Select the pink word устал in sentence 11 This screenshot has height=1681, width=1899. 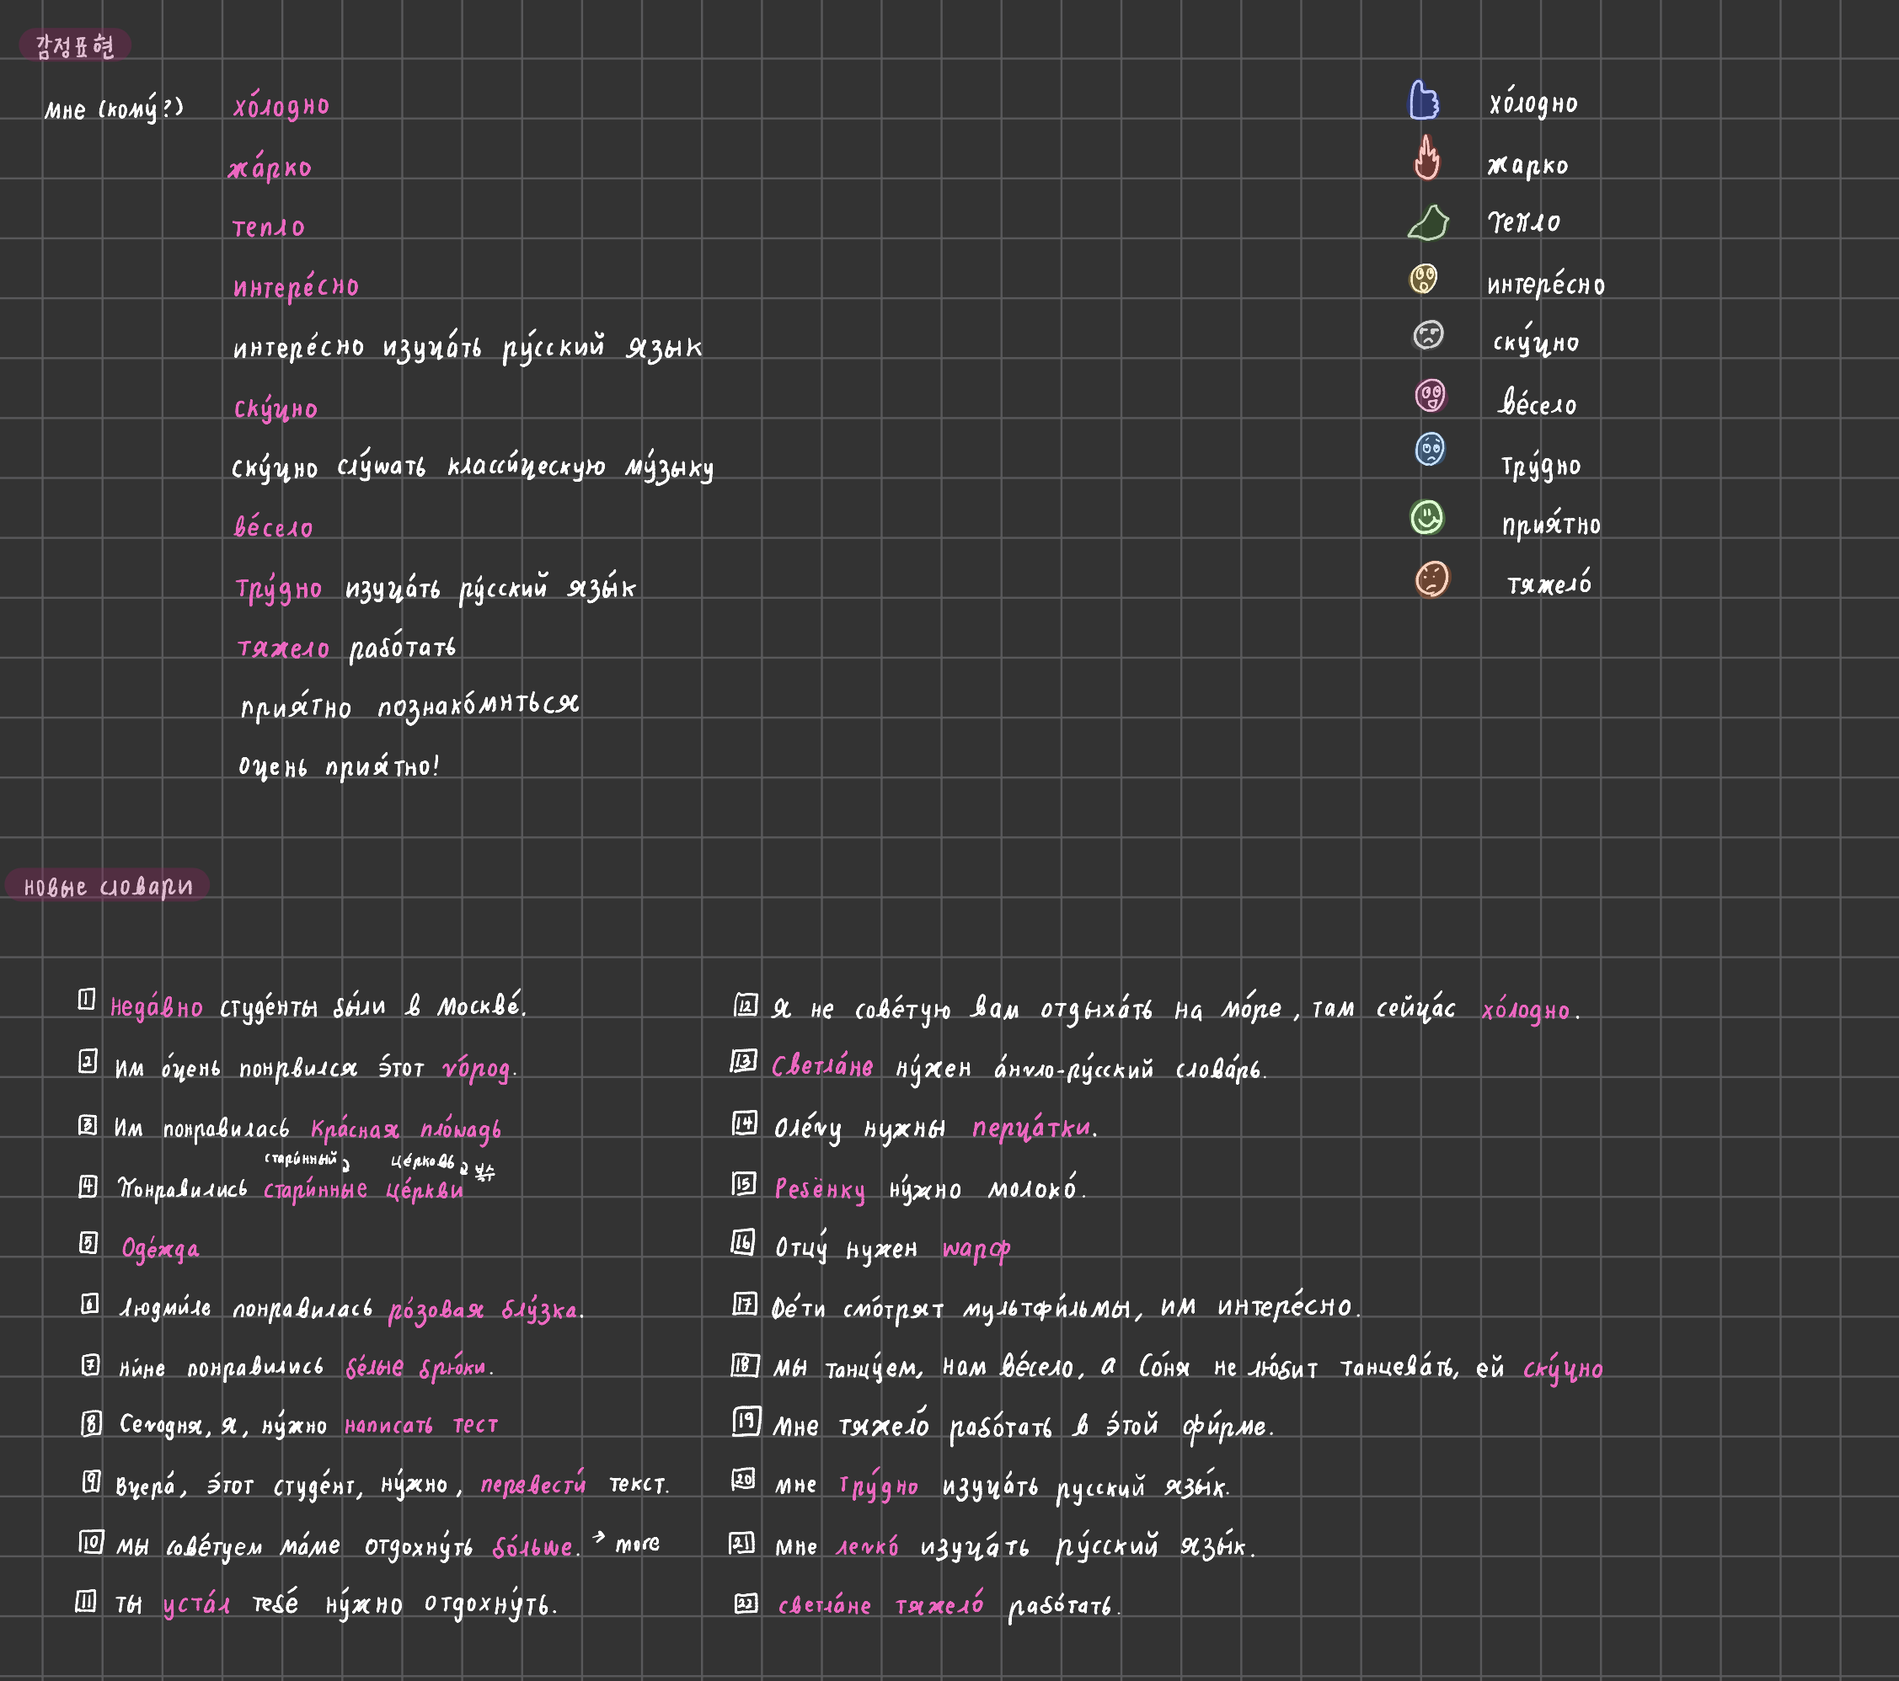click(x=196, y=1605)
